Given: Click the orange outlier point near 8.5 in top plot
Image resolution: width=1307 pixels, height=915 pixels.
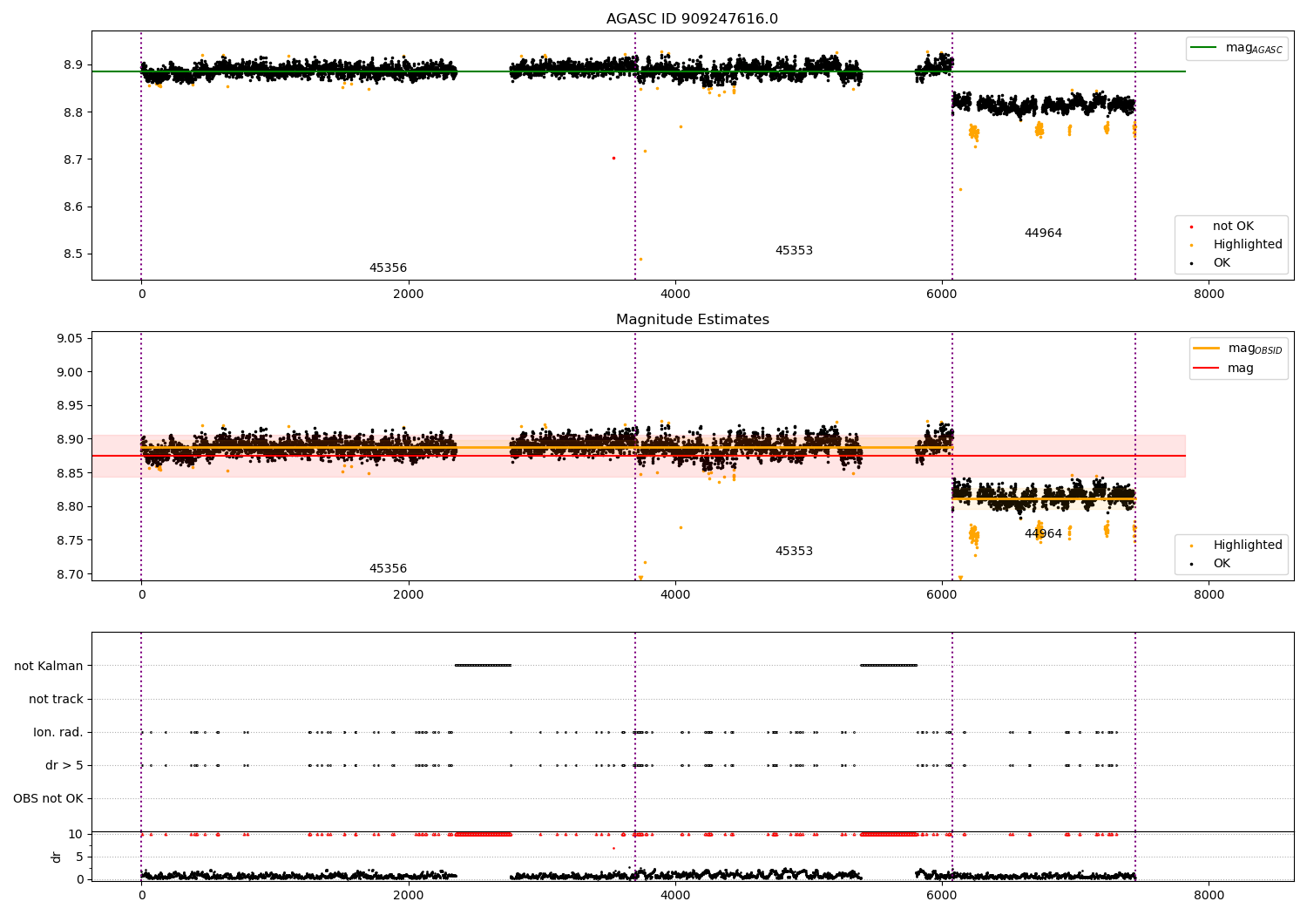Looking at the screenshot, I should click(x=640, y=259).
